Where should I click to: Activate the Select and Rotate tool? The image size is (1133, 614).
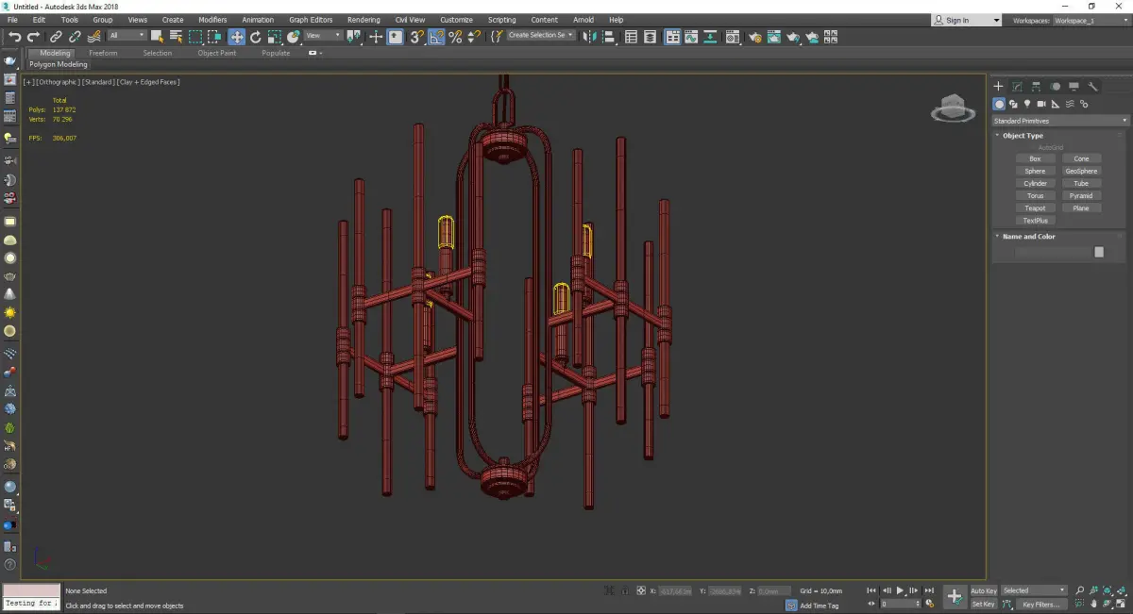click(x=255, y=37)
